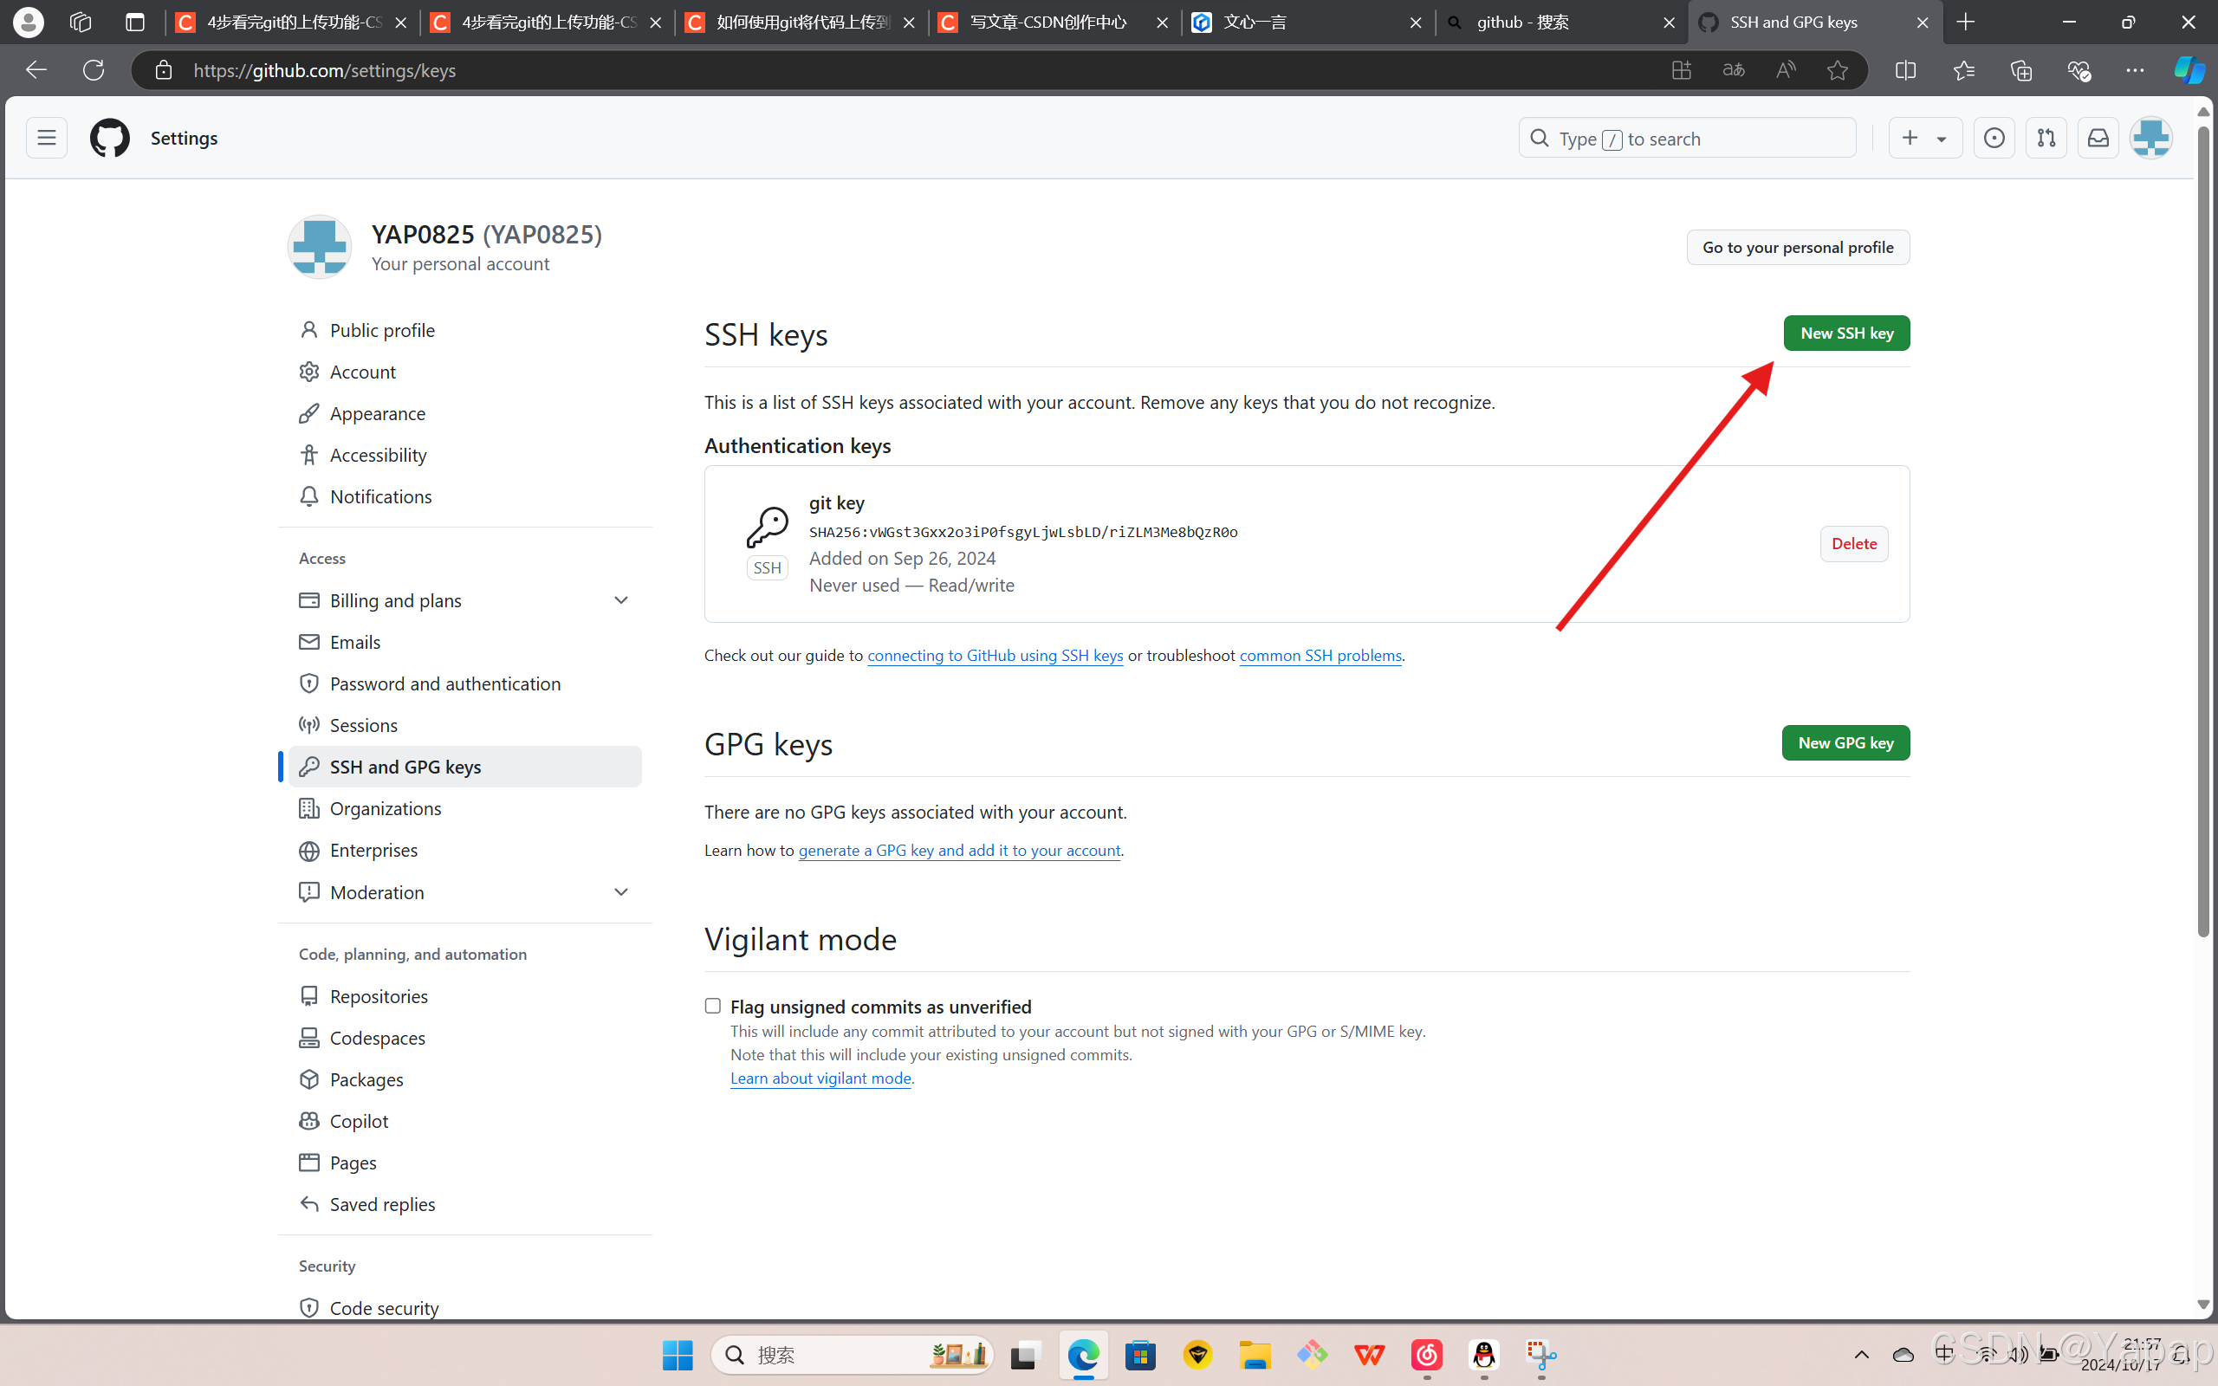
Task: Open browser Collections icon
Action: click(2020, 69)
